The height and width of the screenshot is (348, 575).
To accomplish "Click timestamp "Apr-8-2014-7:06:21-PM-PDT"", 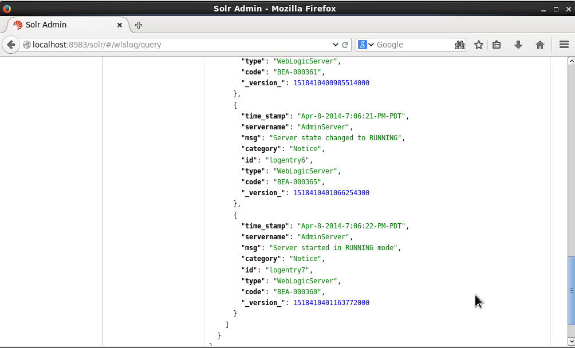I will (x=351, y=116).
